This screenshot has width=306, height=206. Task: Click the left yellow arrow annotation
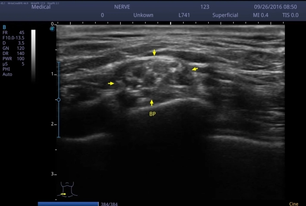click(111, 83)
